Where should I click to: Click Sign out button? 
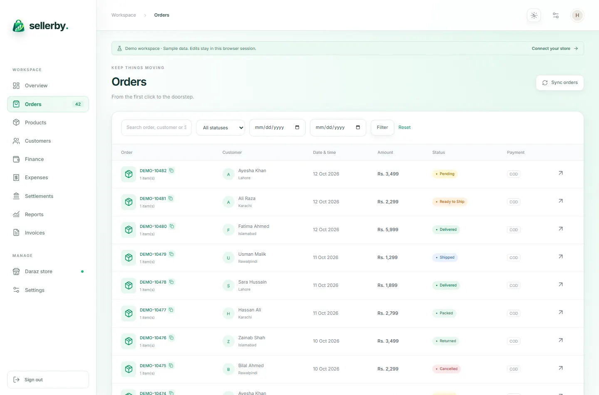pos(48,380)
